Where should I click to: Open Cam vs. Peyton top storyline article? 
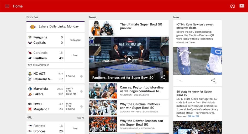(141, 89)
